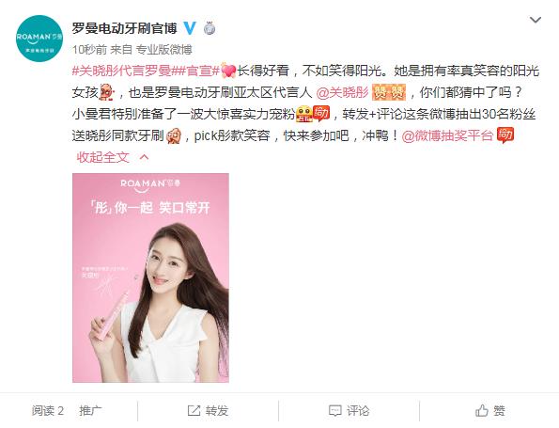This screenshot has height=428, width=559.
Task: Open the @关晓彤 mention link
Action: 343,92
